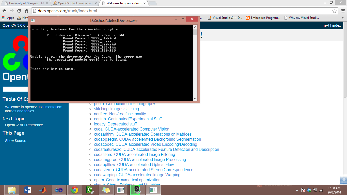Open the Apps bookmarks shortcut

8,18
